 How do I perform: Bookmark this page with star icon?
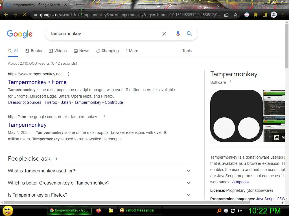coord(235,15)
